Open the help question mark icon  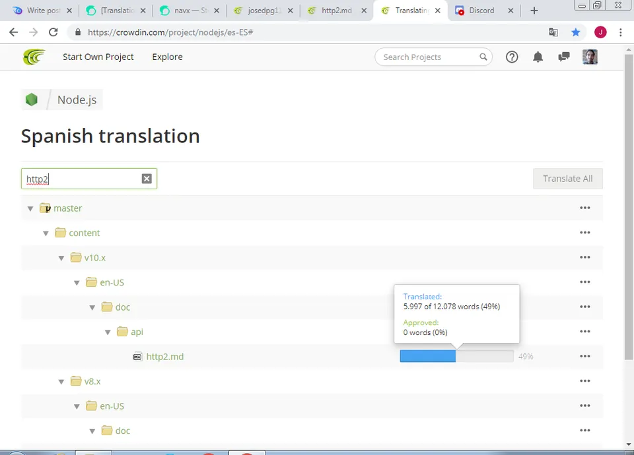click(512, 57)
